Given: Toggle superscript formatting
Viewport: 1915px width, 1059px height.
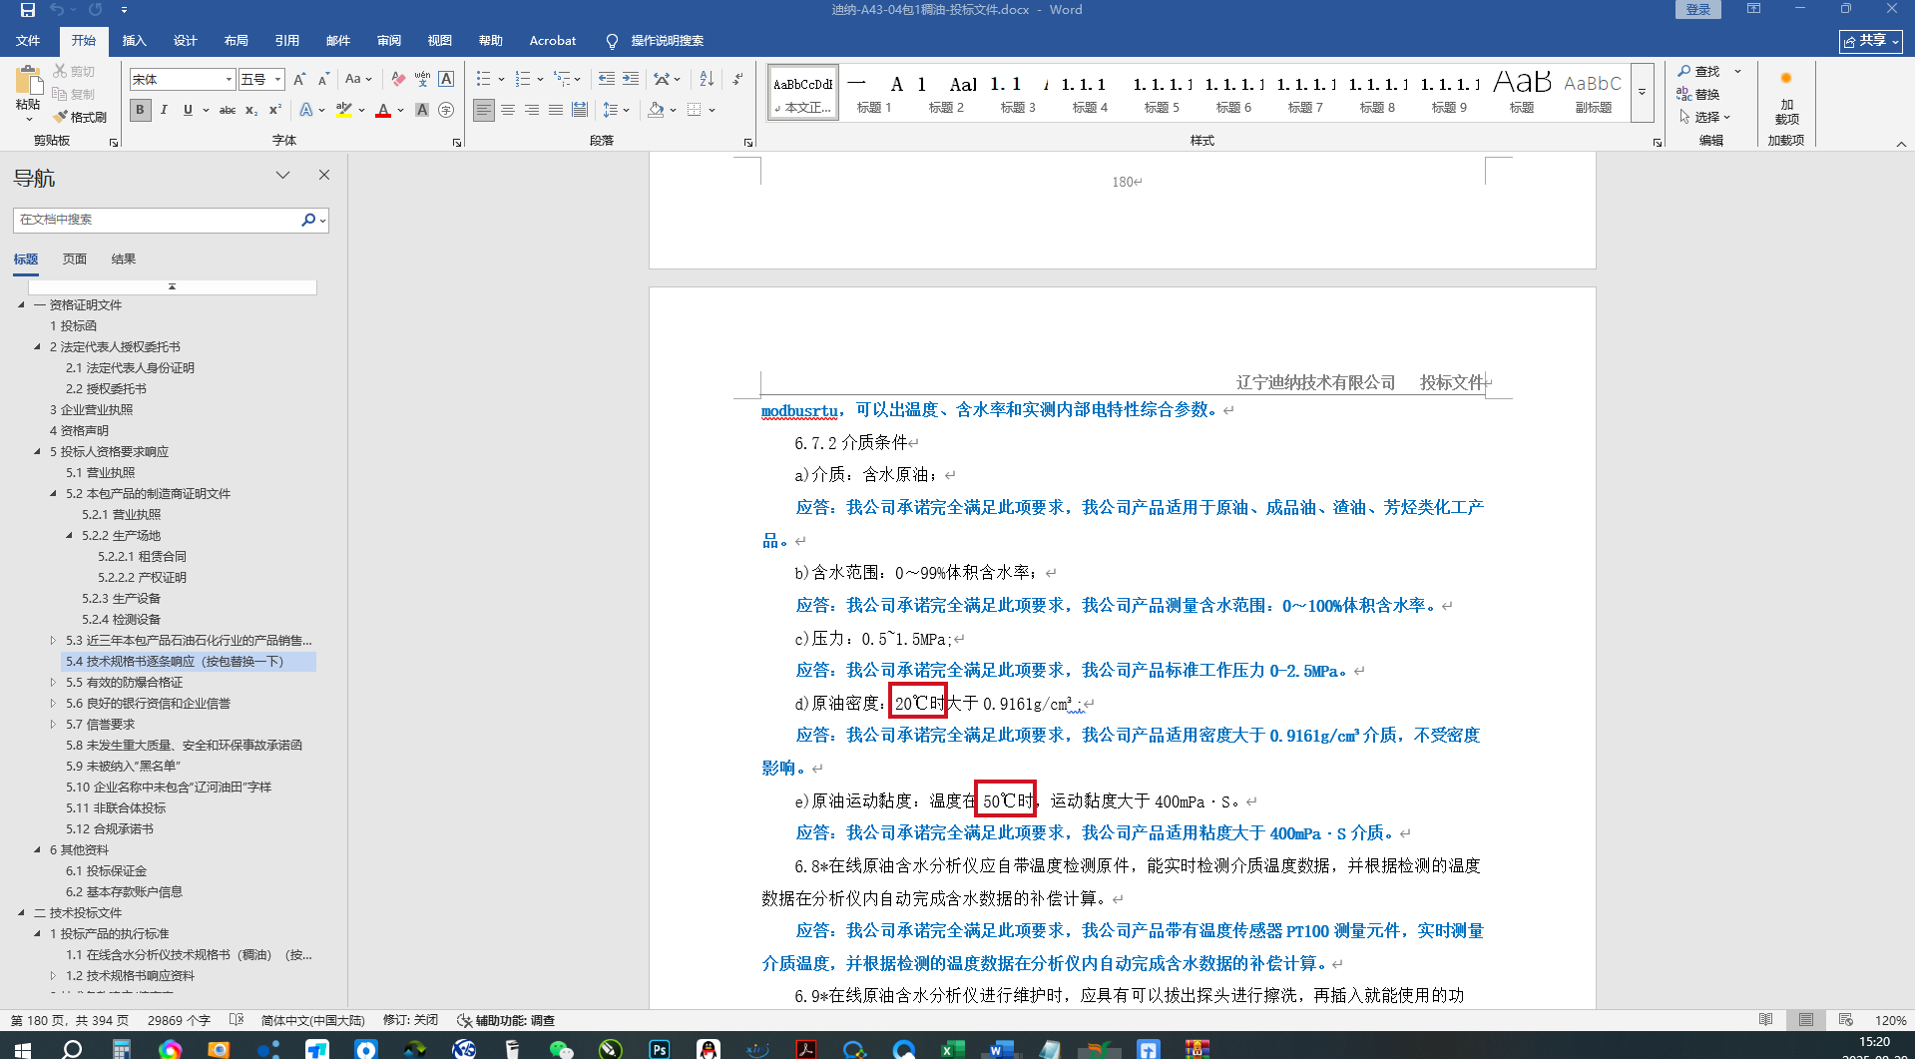Looking at the screenshot, I should pos(275,110).
